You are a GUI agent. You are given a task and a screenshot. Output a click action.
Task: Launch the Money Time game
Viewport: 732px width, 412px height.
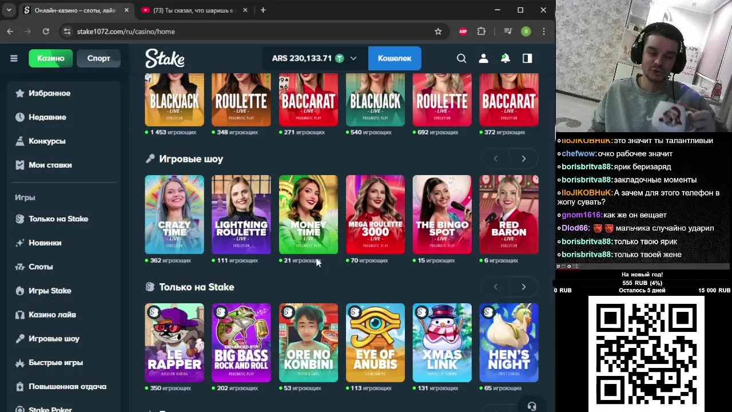pyautogui.click(x=308, y=215)
